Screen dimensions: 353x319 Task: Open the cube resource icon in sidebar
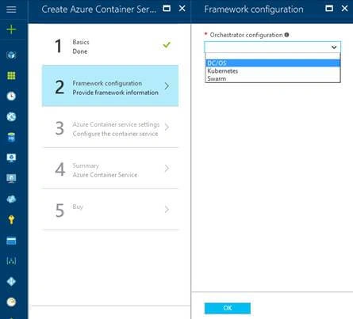[11, 55]
